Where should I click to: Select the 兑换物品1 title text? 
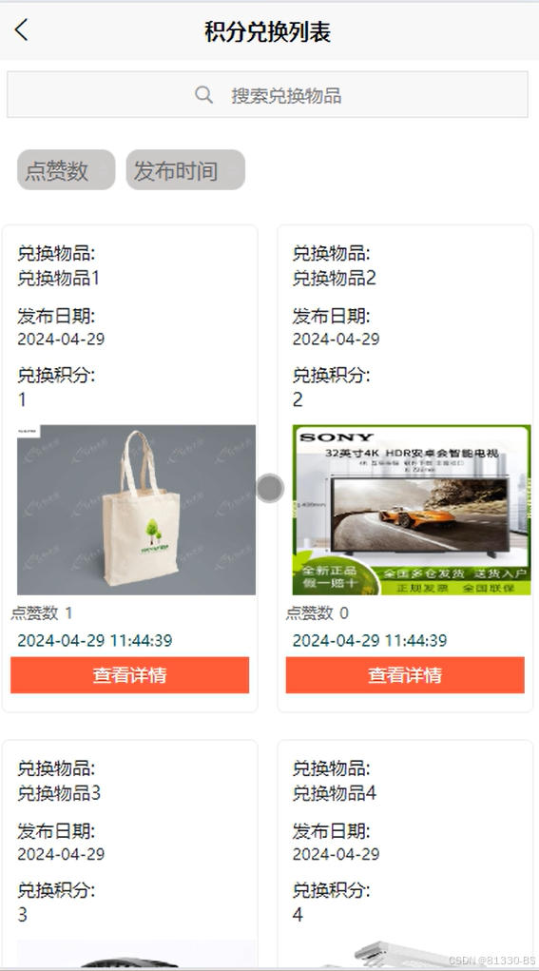pos(58,278)
